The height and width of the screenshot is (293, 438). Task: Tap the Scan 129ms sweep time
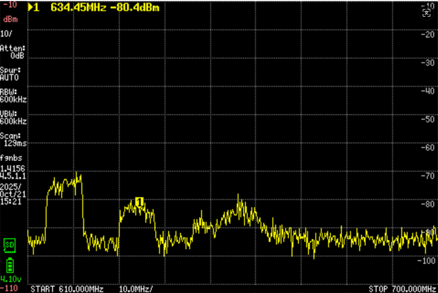[13, 140]
